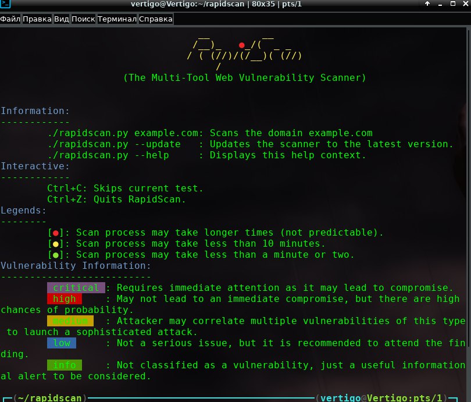Open the Вид menu
This screenshot has width=471, height=402.
(61, 19)
